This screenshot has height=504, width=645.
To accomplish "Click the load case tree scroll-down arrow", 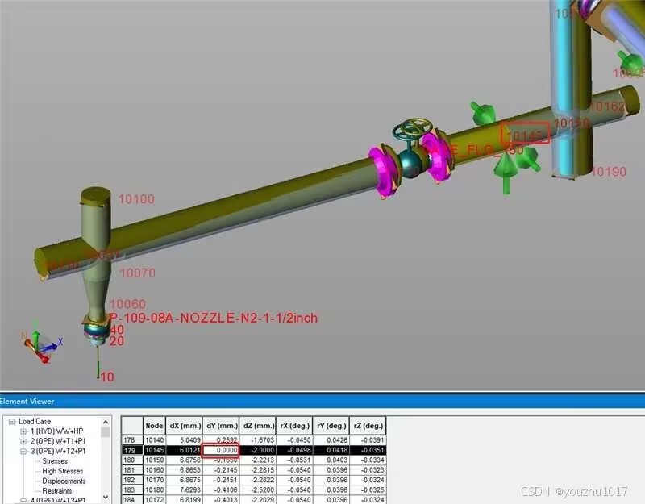I will [x=106, y=498].
